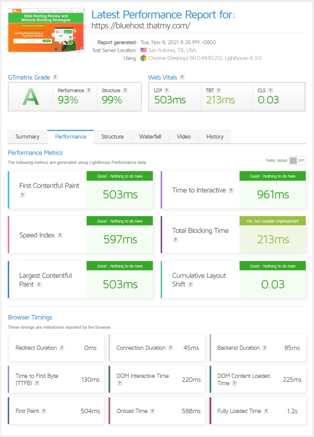Image resolution: width=314 pixels, height=437 pixels.
Task: Open the First Contentful Paint help icon
Action: [22, 195]
